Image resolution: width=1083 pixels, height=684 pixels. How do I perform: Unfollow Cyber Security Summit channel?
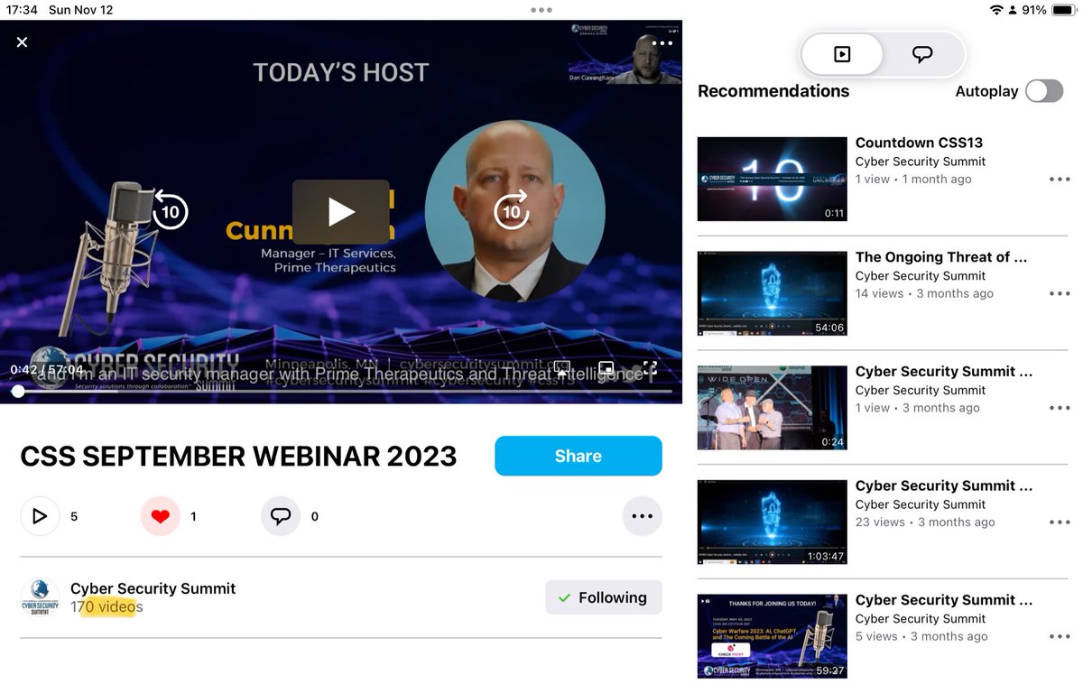point(603,597)
